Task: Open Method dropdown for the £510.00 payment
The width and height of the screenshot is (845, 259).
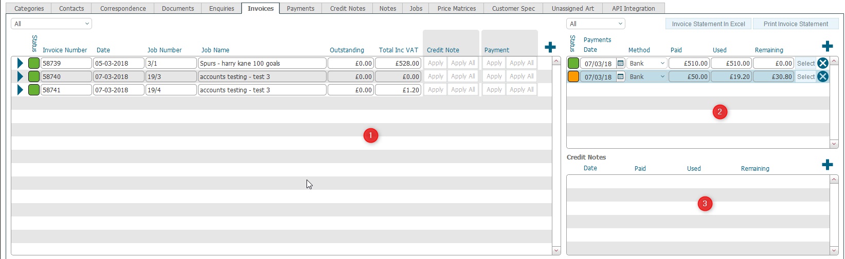Action: pyautogui.click(x=646, y=63)
